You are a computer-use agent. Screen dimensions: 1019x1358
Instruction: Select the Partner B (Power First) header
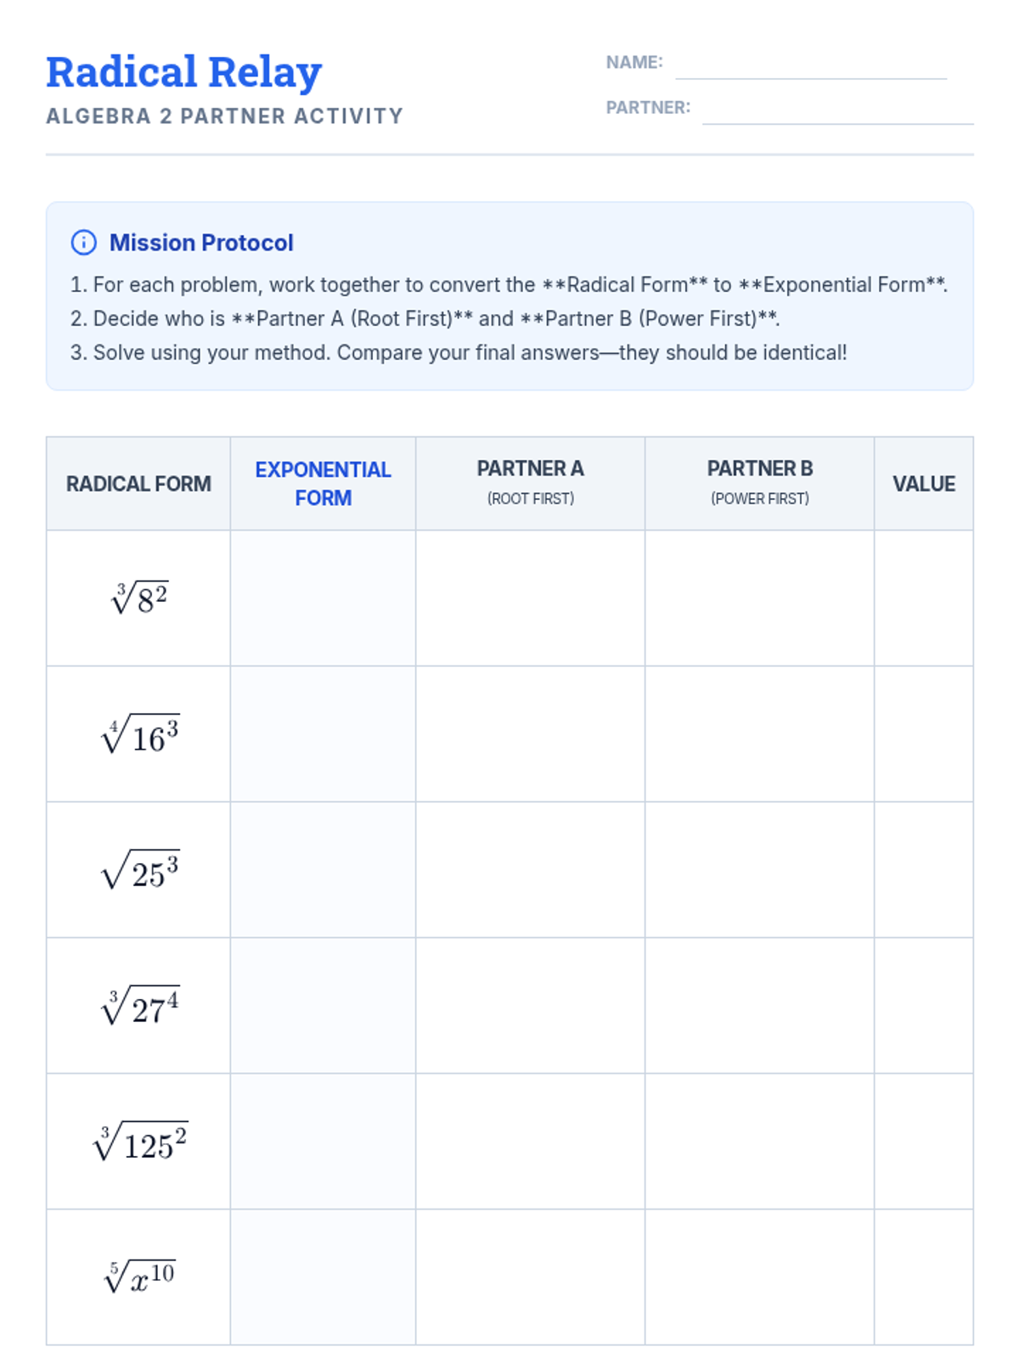(759, 482)
